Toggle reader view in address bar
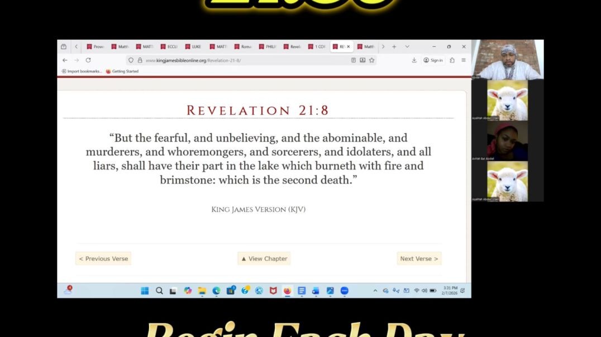 coord(354,60)
